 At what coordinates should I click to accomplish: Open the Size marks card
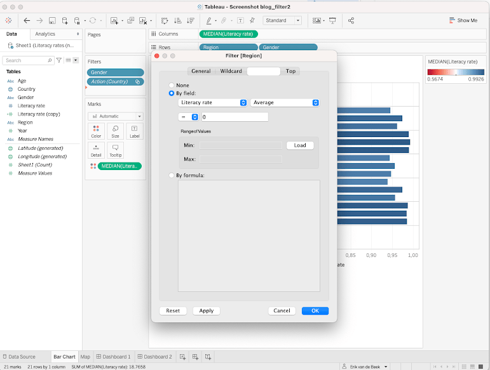click(115, 131)
